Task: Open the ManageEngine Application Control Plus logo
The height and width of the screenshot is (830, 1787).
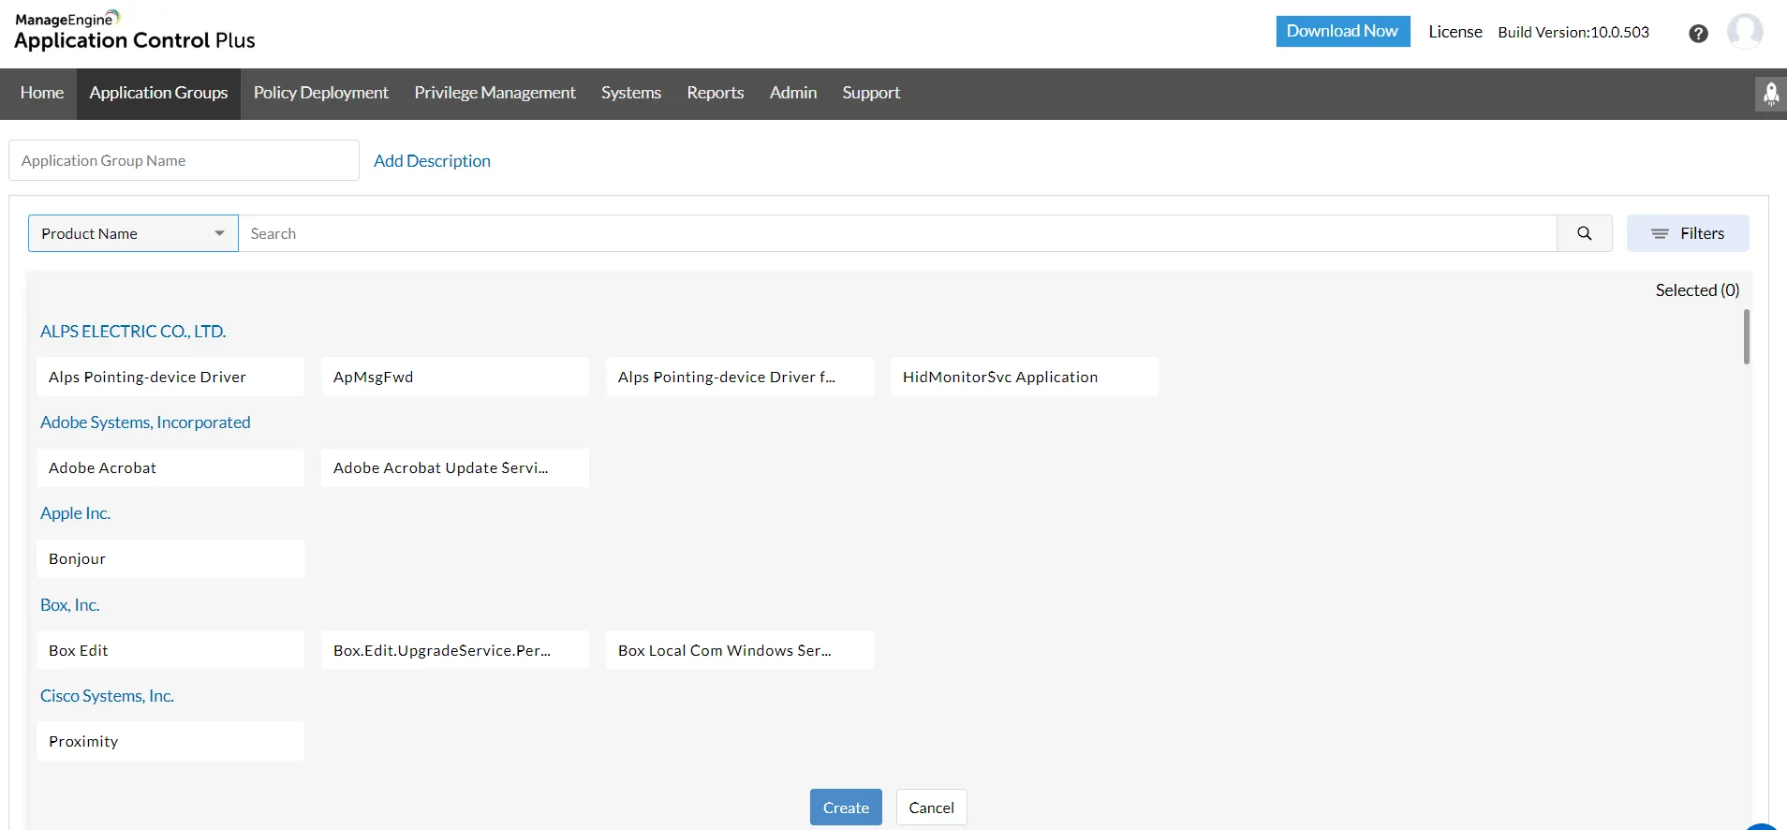Action: click(x=134, y=31)
